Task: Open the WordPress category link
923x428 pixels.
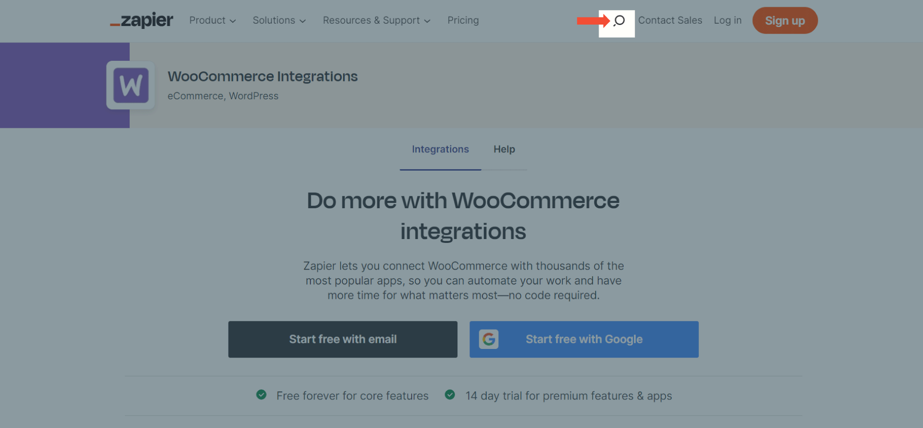Action: 254,96
